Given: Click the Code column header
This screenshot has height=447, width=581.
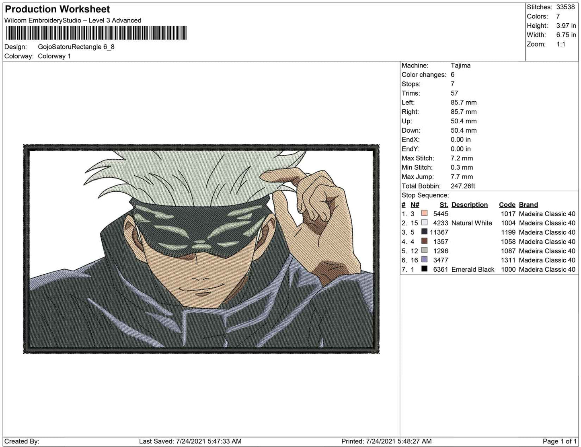Looking at the screenshot, I should [x=507, y=205].
